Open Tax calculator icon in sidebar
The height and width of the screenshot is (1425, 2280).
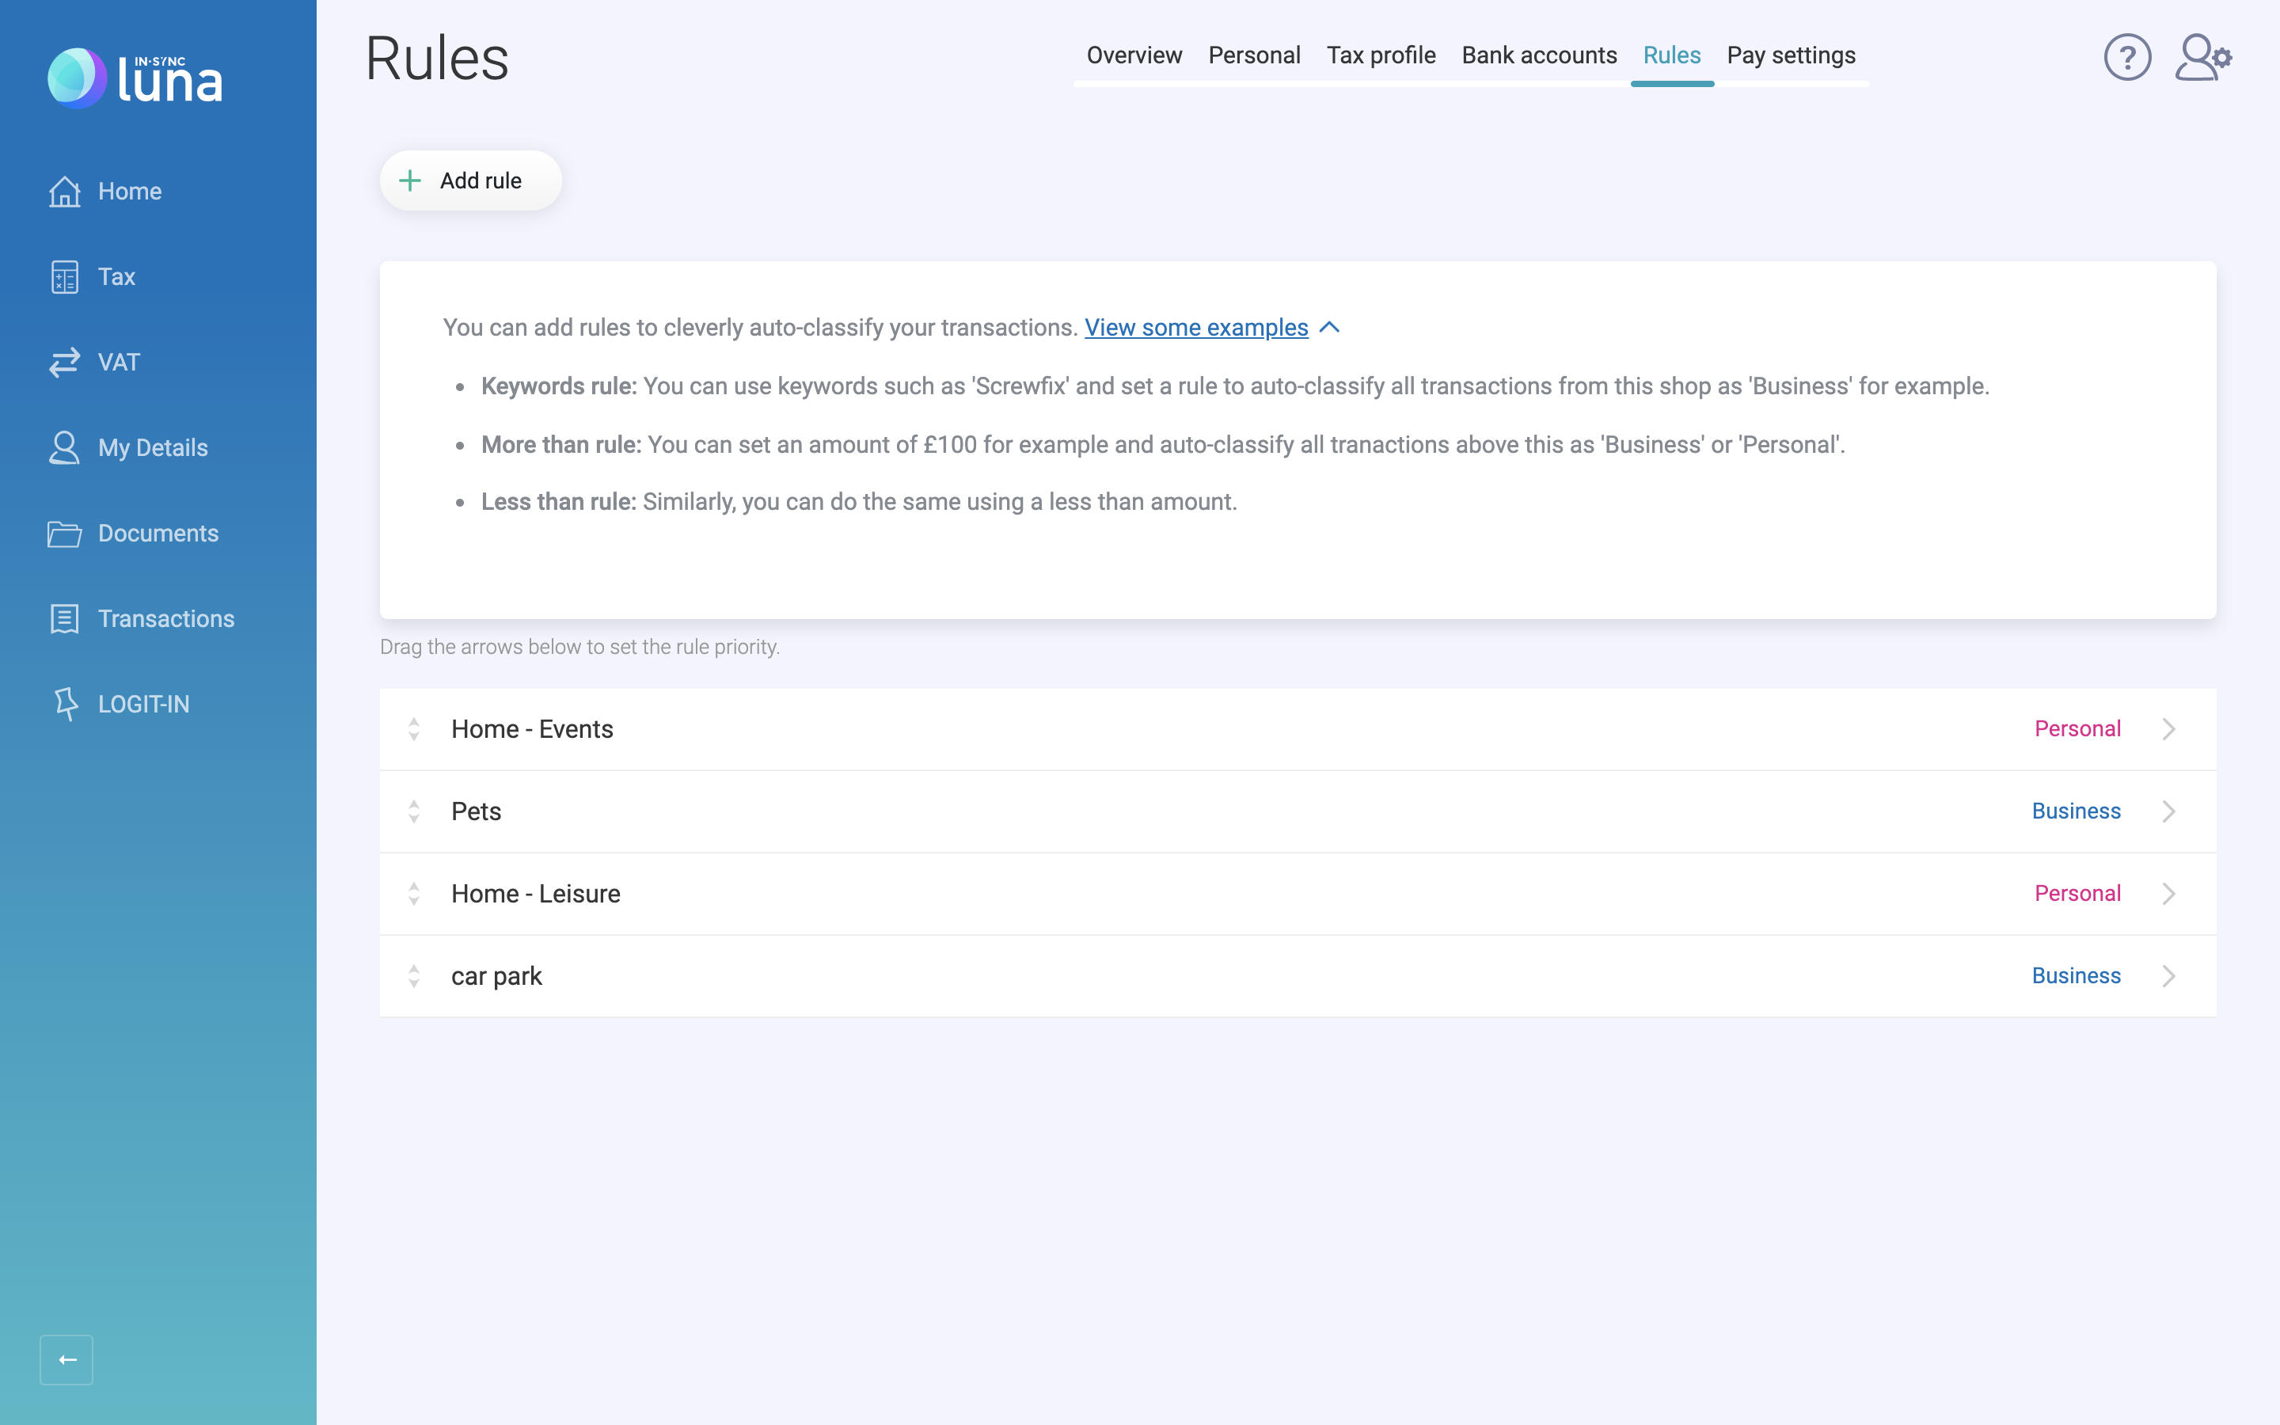[64, 277]
